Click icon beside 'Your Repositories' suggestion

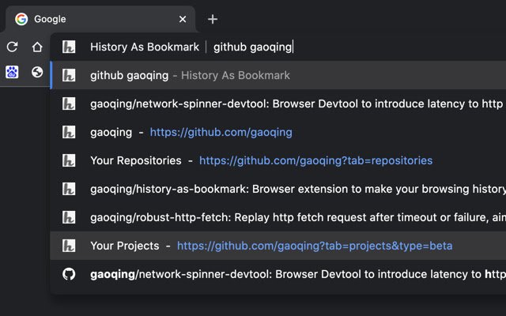tap(69, 160)
